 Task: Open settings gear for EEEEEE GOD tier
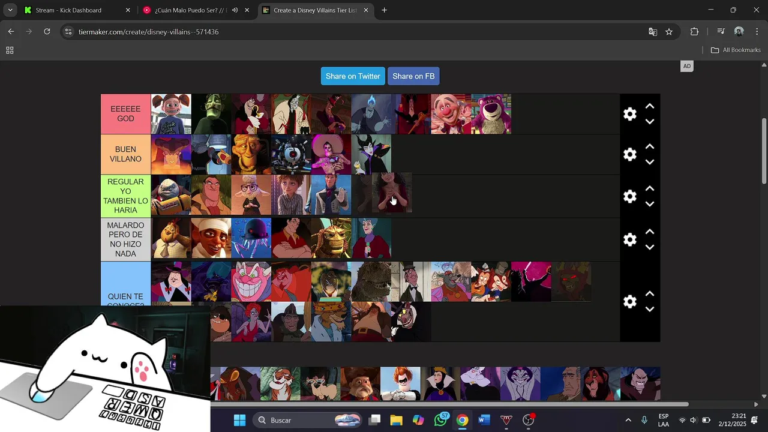(629, 114)
